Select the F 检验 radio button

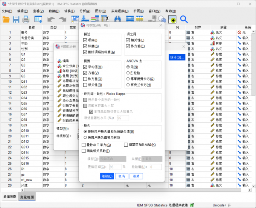click(128, 73)
